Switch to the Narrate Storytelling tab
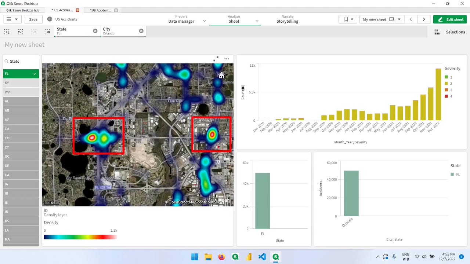Image resolution: width=470 pixels, height=264 pixels. [x=288, y=19]
